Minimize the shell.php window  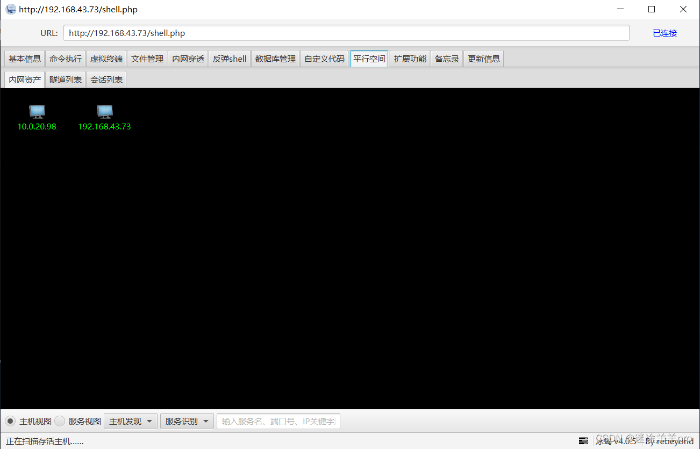(x=620, y=10)
